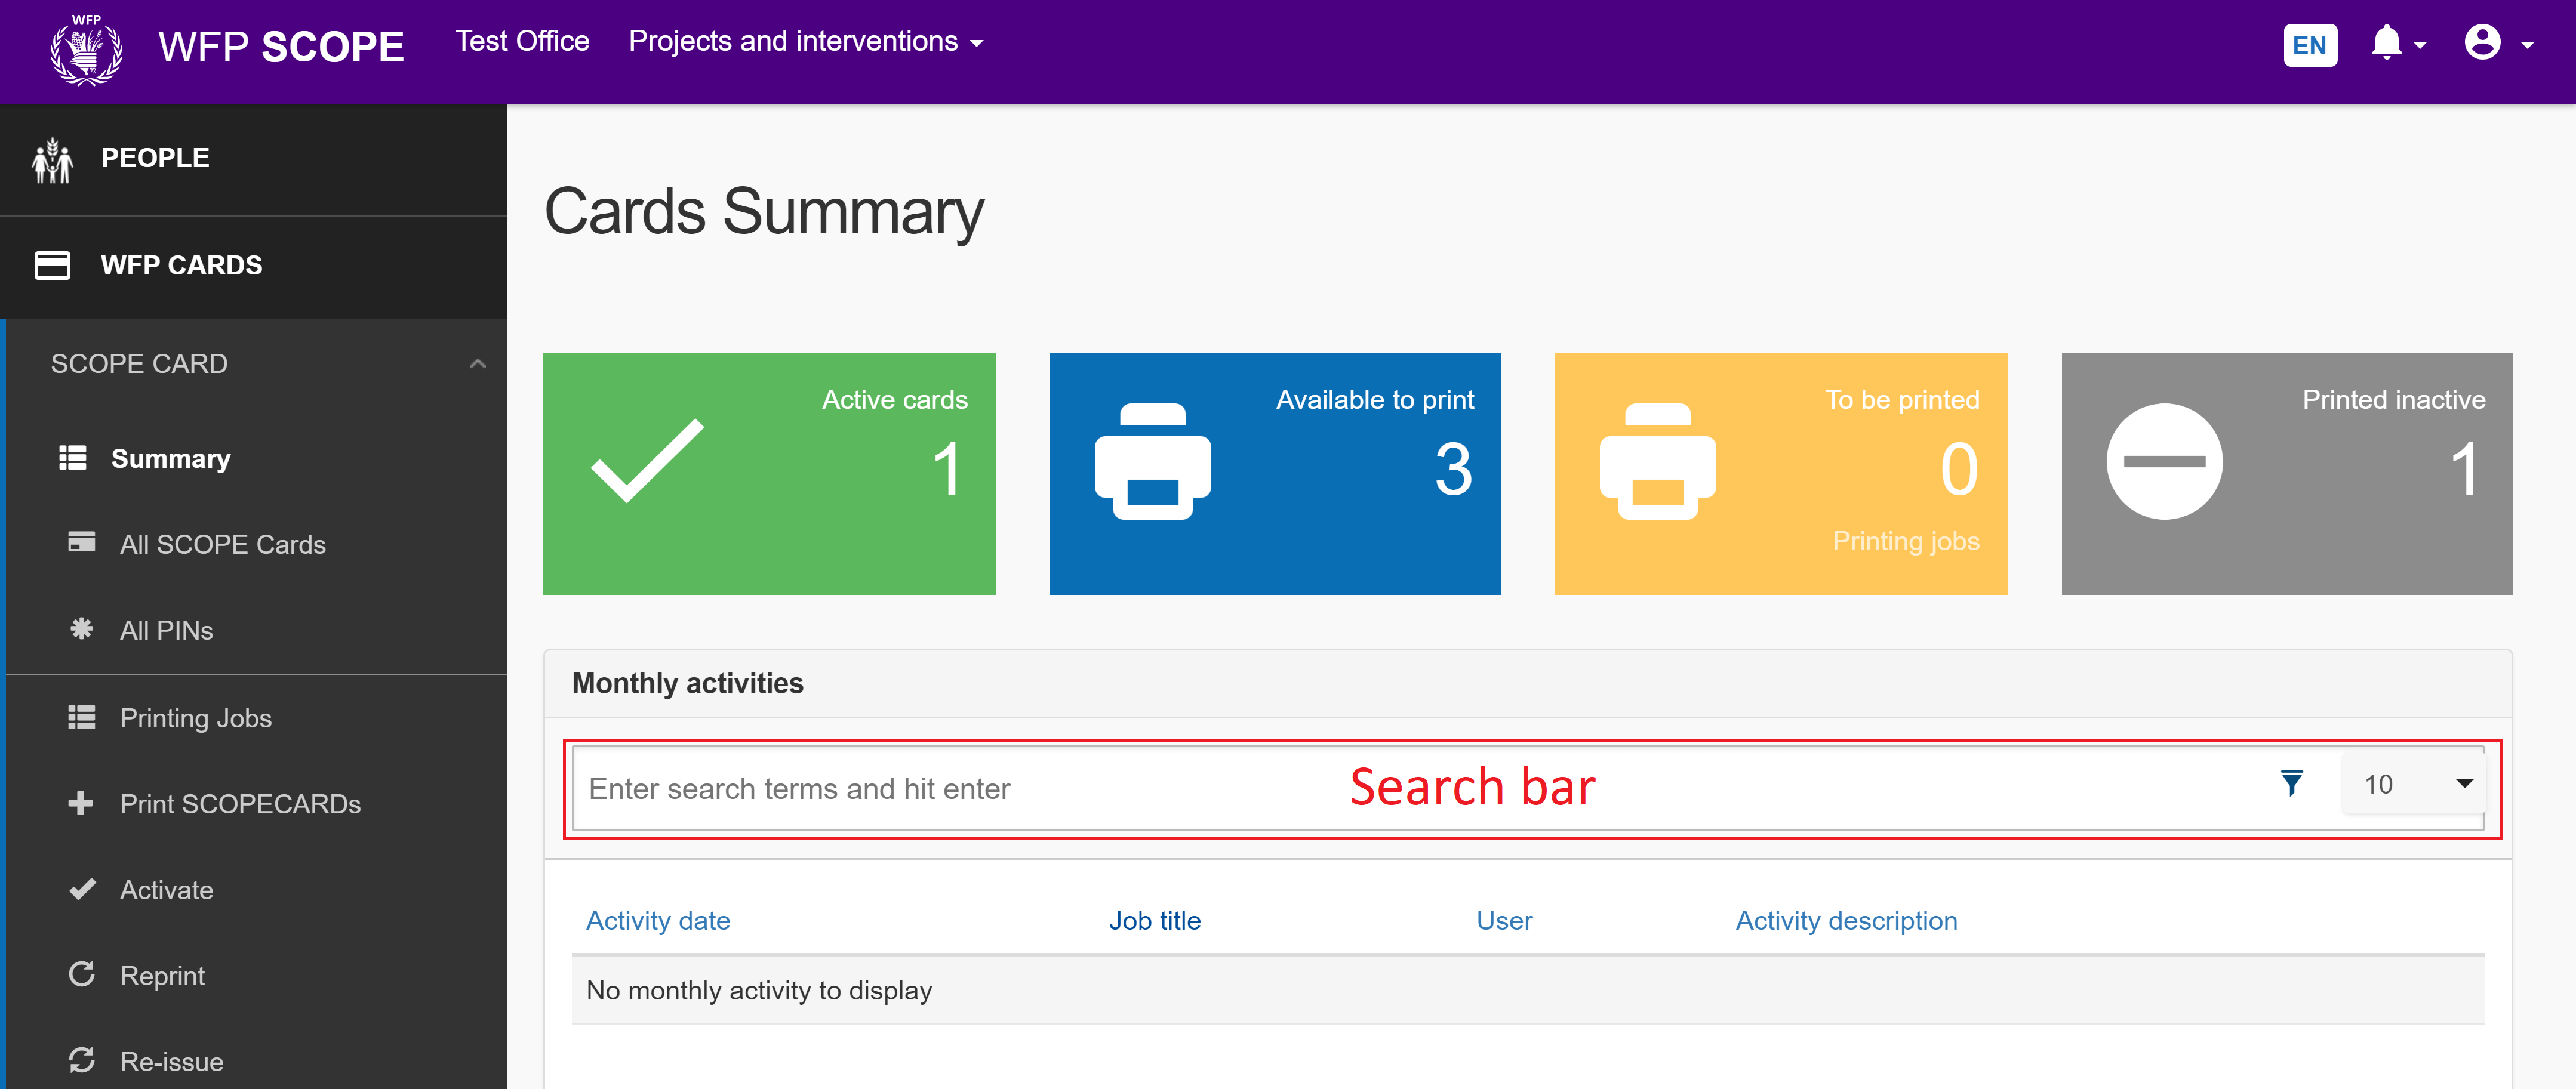2576x1089 pixels.
Task: Expand Projects and interventions dropdown
Action: (805, 42)
